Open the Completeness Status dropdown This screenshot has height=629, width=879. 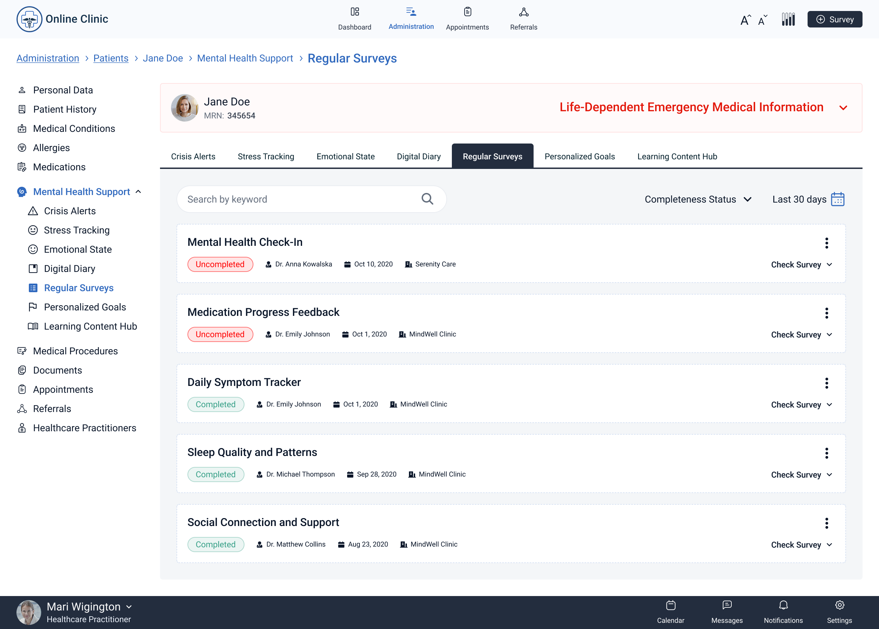[x=698, y=199]
